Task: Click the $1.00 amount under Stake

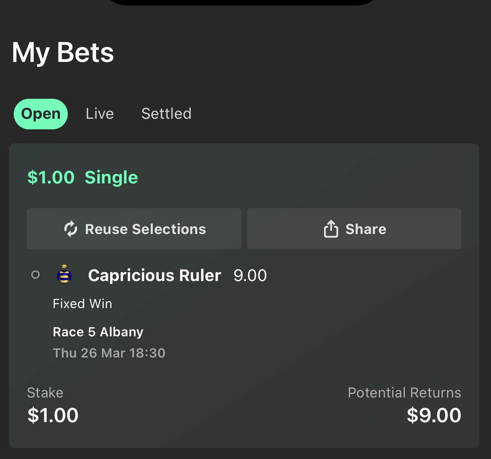Action: point(53,415)
